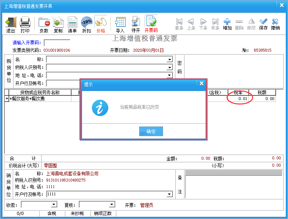Open the 待开 pending invoices icon
The image size is (288, 219).
tap(136, 25)
